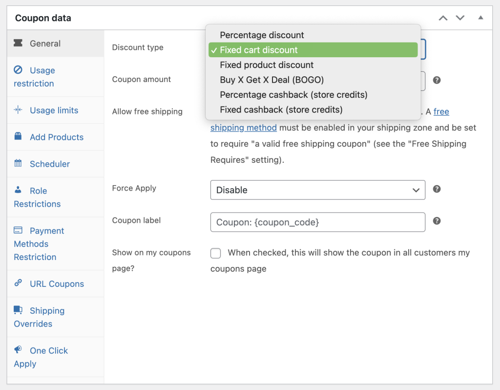Screen dimensions: 500x390
Task: Click the Shipping Overrides truck icon
Action: click(x=18, y=310)
